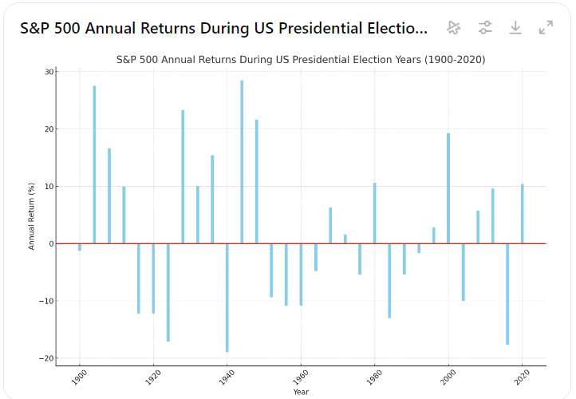Select the 2000 bar near 19 percent
The width and height of the screenshot is (576, 399).
point(448,188)
